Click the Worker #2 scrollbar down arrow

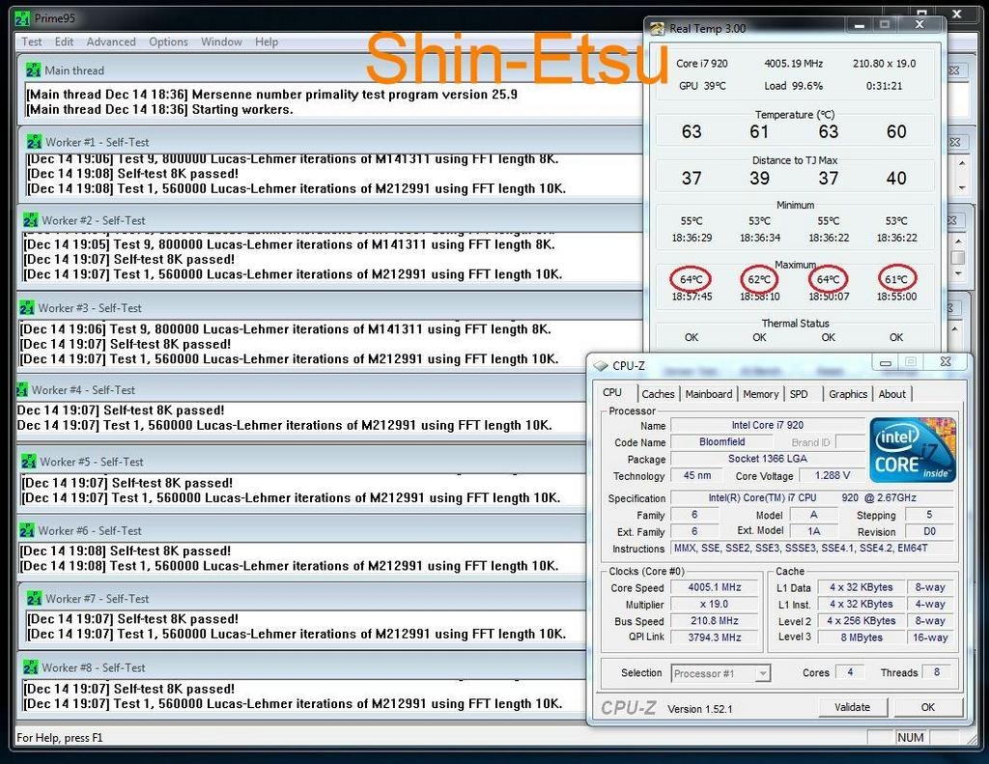pyautogui.click(x=958, y=273)
